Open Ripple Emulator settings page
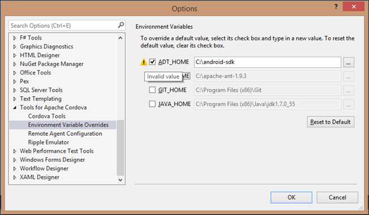 click(49, 143)
